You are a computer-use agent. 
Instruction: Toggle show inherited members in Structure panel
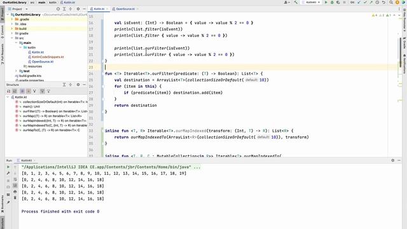click(x=34, y=91)
